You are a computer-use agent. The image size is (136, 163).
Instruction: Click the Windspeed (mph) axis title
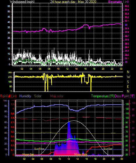(x=22, y=2)
